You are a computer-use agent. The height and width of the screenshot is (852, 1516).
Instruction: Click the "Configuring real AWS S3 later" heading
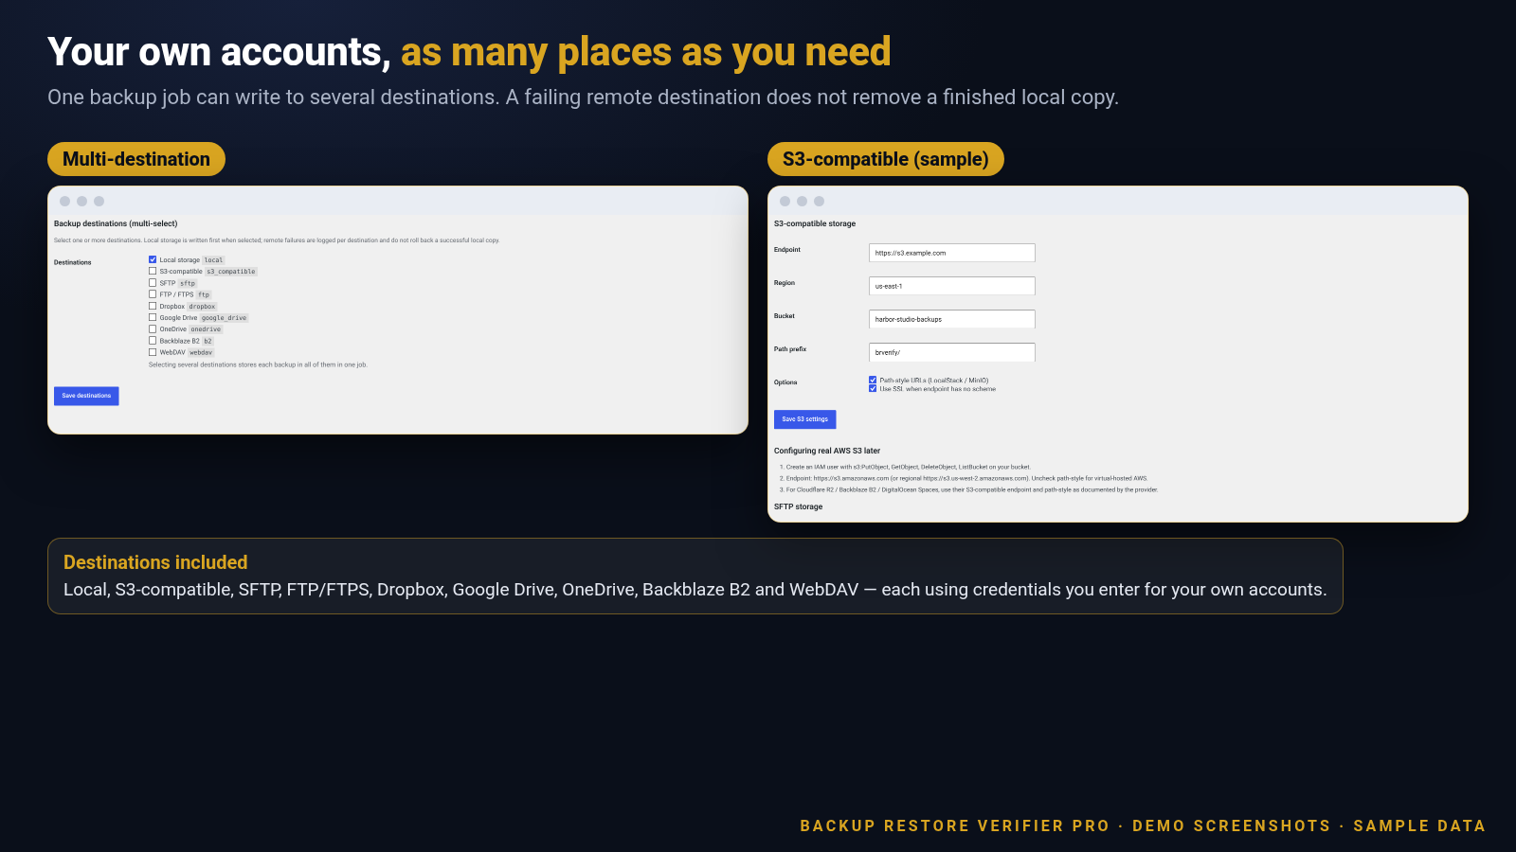point(827,451)
